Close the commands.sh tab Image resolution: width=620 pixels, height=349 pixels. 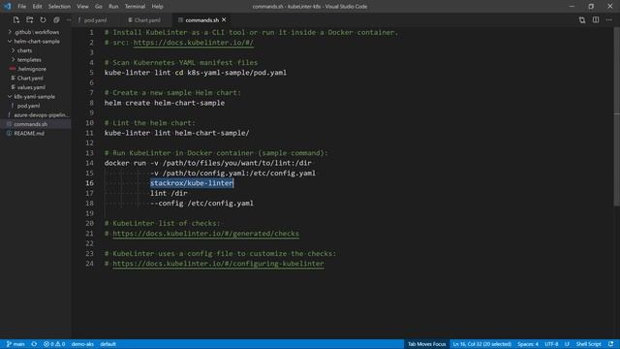pos(224,19)
